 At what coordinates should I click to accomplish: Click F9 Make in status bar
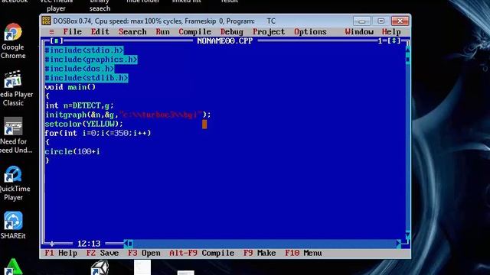[260, 253]
